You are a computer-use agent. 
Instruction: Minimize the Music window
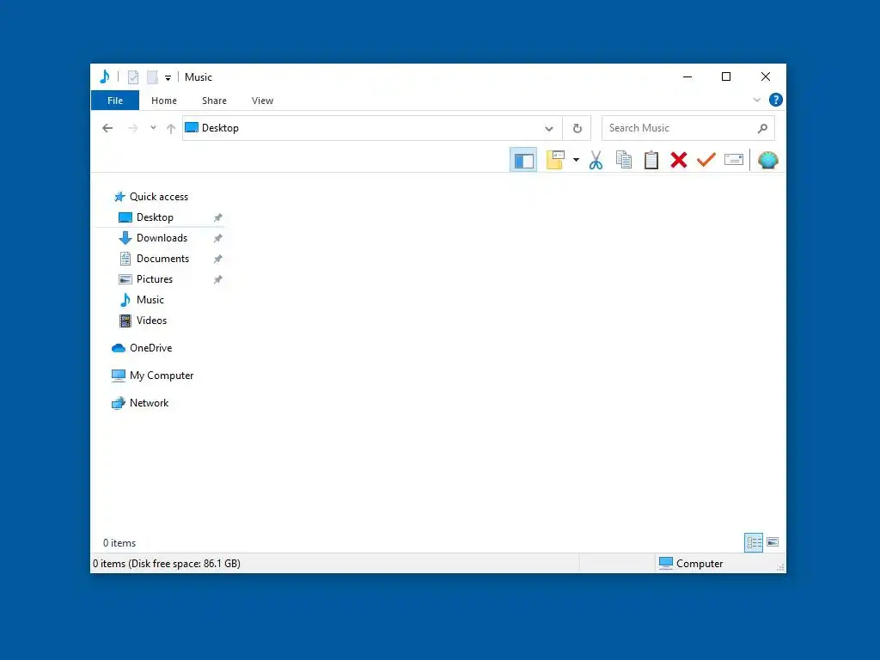point(687,76)
